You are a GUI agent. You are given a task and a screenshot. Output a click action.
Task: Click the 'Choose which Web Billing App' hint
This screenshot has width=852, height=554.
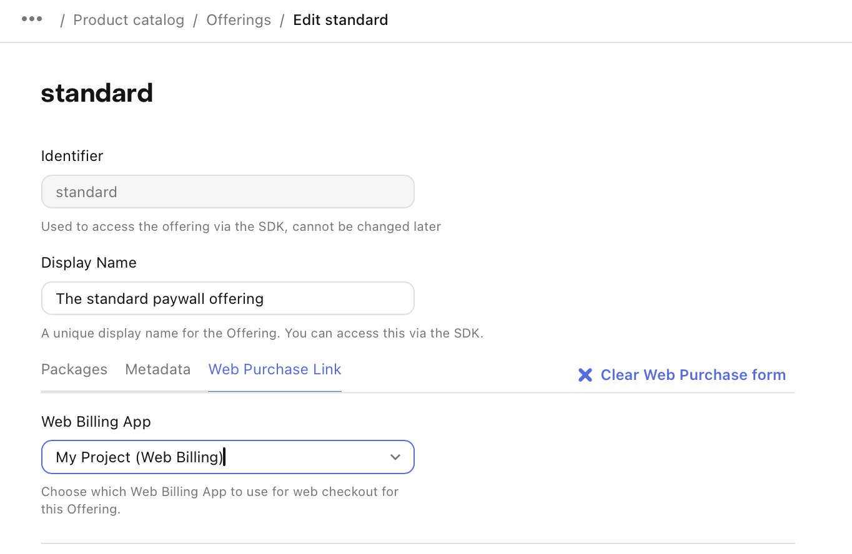click(x=220, y=500)
